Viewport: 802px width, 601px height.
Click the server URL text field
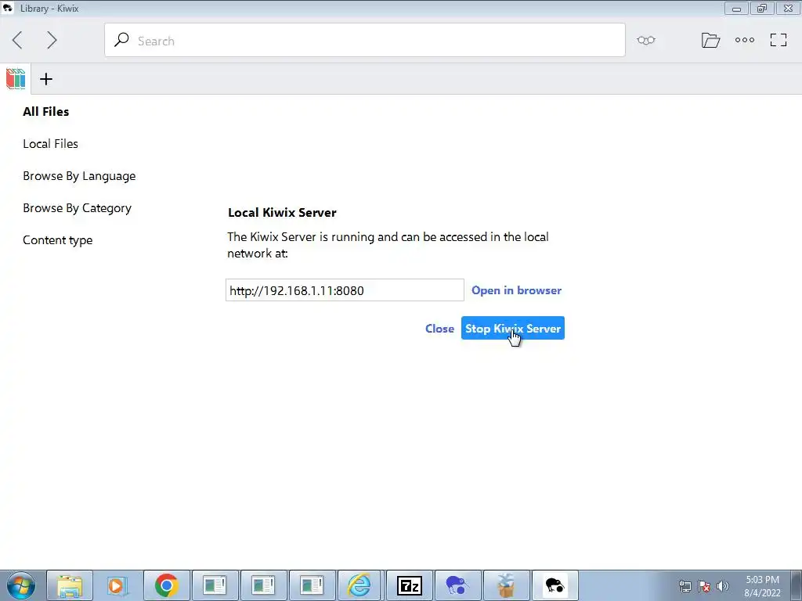click(345, 290)
